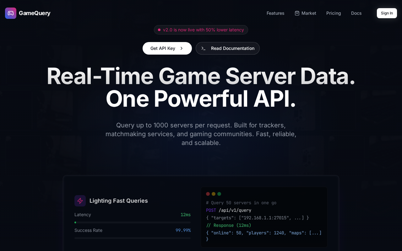Click the Market shopping bag icon
This screenshot has height=251, width=402.
click(297, 13)
